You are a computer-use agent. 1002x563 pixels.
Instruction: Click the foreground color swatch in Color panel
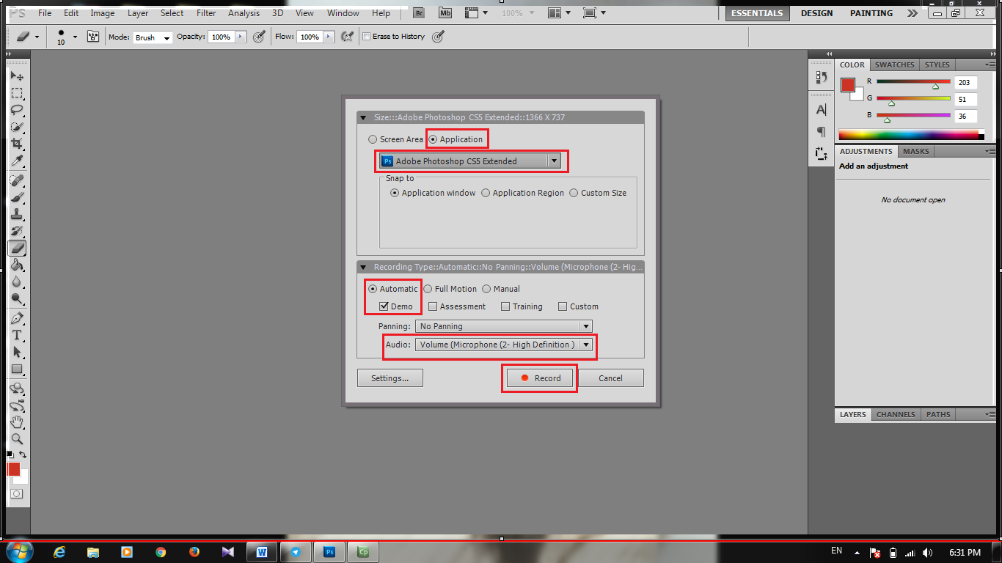[848, 84]
